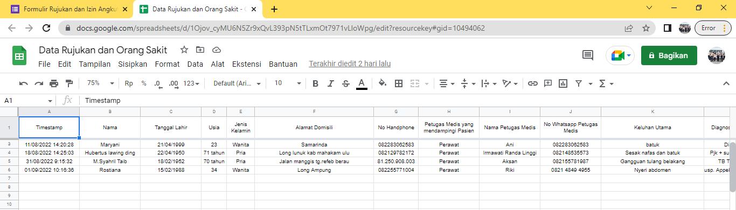This screenshot has height=210, width=736.
Task: Click the Print icon
Action: pyautogui.click(x=54, y=83)
